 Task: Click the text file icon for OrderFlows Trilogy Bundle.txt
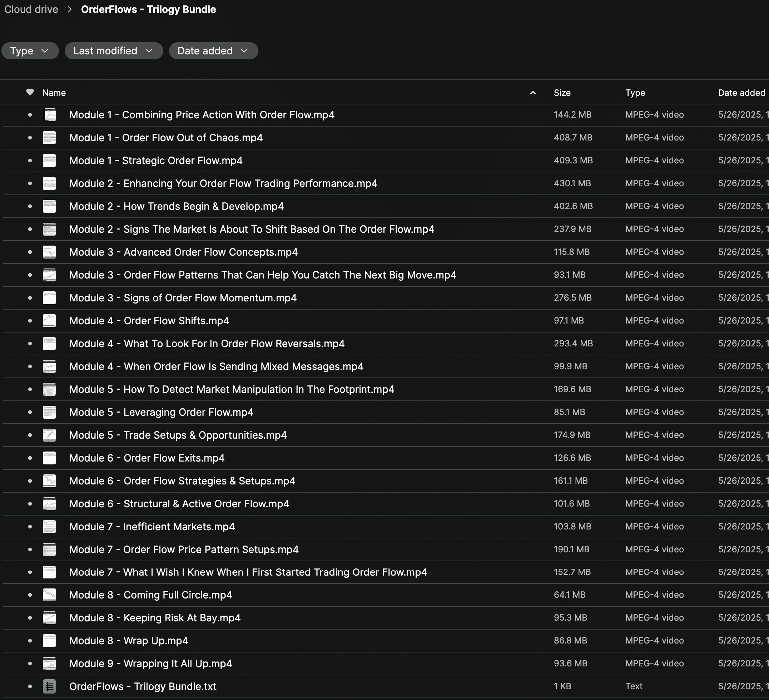pyautogui.click(x=49, y=686)
